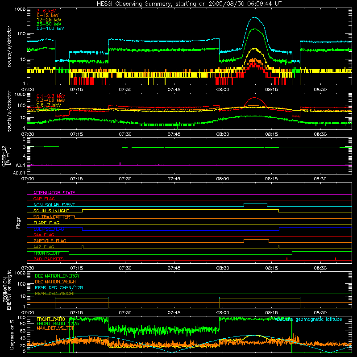Click the 0.1-0.3 MeV legend label

click(51, 96)
